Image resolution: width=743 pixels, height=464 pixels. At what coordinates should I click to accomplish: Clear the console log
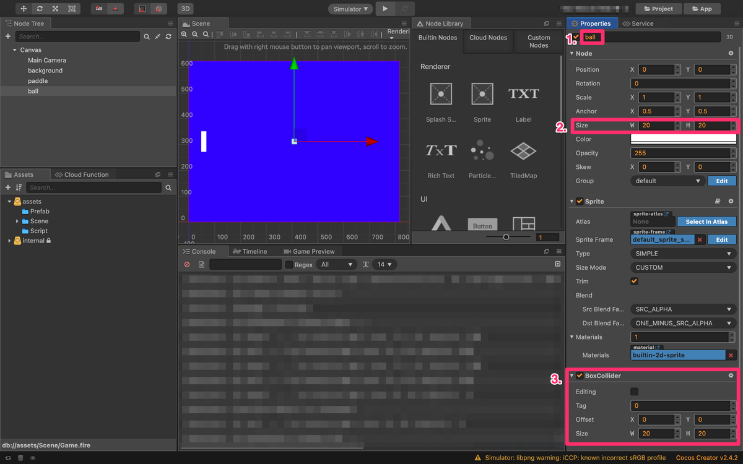pos(187,264)
